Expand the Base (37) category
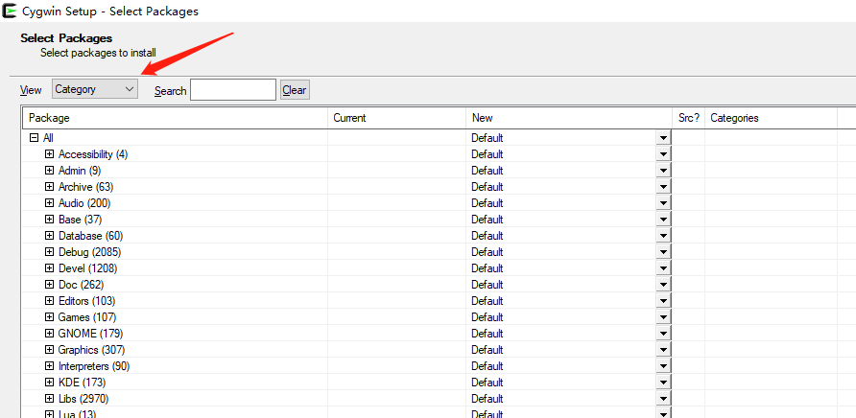The height and width of the screenshot is (418, 856). [x=50, y=220]
